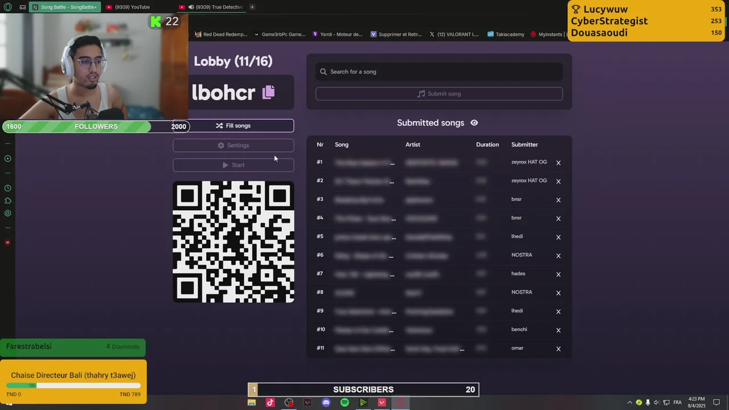Open the sidebar settings gear icon
The height and width of the screenshot is (410, 729).
[x=7, y=214]
